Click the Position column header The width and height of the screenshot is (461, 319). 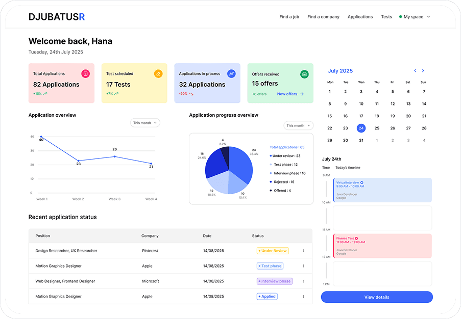(x=43, y=235)
